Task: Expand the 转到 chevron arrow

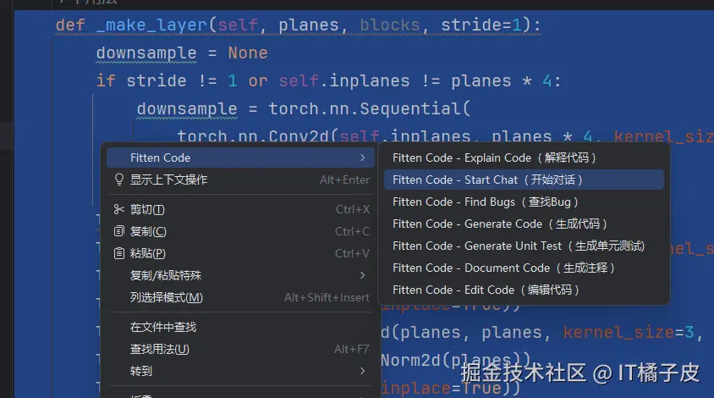Action: (362, 371)
